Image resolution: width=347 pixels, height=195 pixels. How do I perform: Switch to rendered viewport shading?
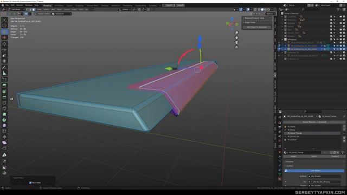pos(268,10)
